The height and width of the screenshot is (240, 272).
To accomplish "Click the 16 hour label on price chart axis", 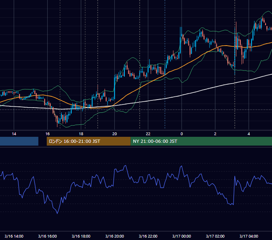I will tap(47, 134).
